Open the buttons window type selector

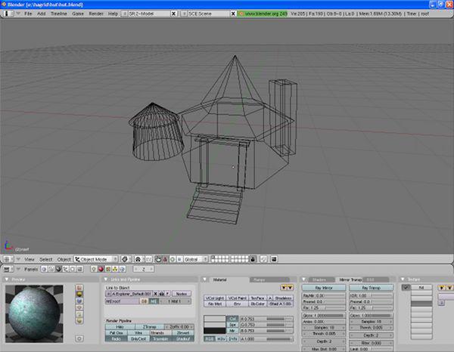pyautogui.click(x=8, y=269)
